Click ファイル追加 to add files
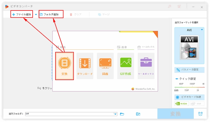Screen dimensions: 210x122 [x=22, y=14]
